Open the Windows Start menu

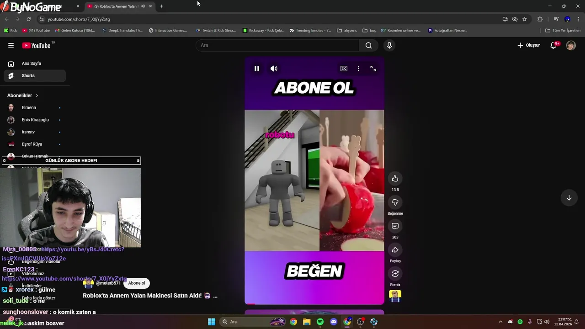(x=212, y=322)
